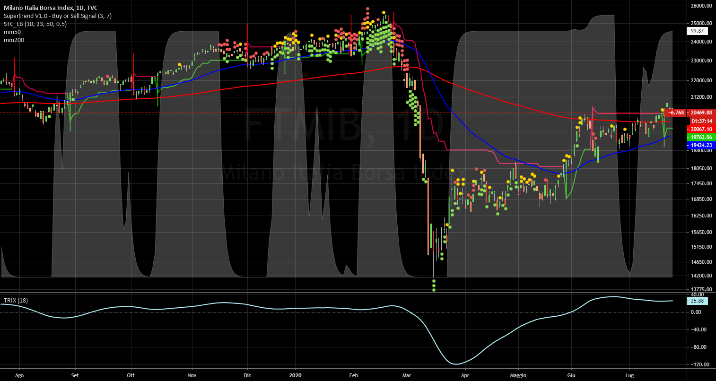Click the green 19763.56 value label
The height and width of the screenshot is (381, 716).
point(700,137)
